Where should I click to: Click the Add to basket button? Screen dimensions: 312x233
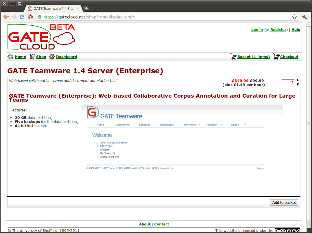[284, 202]
